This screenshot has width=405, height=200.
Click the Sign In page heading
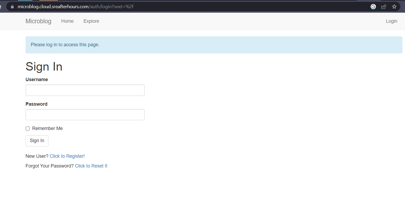(44, 67)
